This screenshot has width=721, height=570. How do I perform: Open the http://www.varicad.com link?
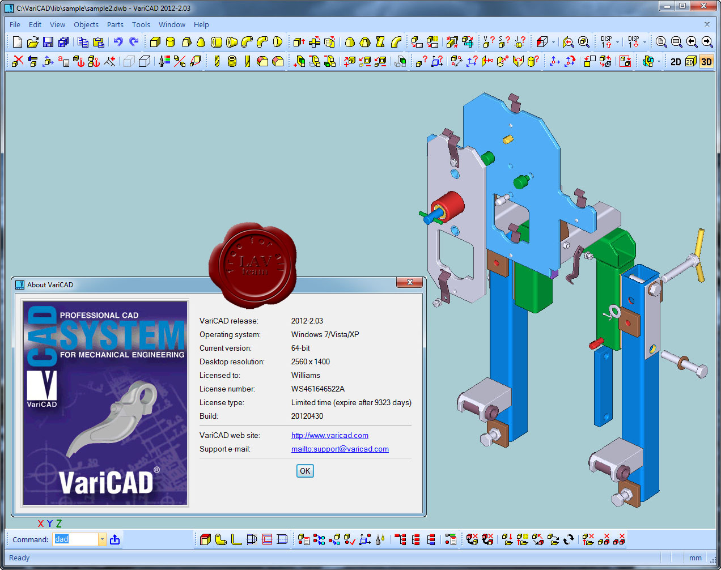click(x=330, y=435)
